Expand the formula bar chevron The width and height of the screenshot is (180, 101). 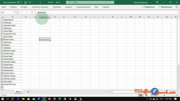tap(178, 12)
